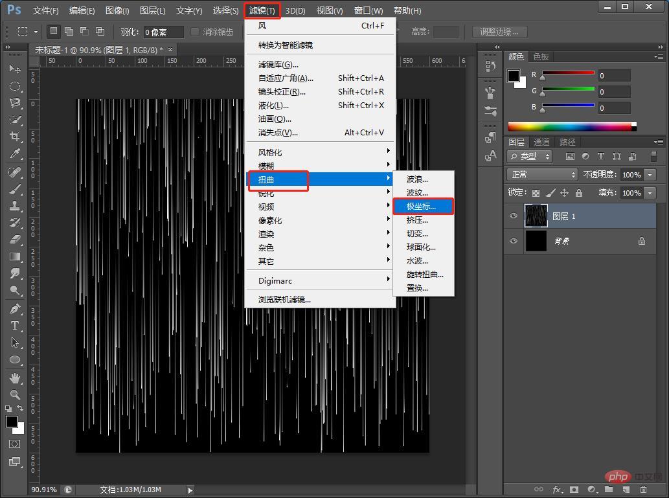Open the 文件(F) menu
This screenshot has width=669, height=498.
(x=45, y=10)
